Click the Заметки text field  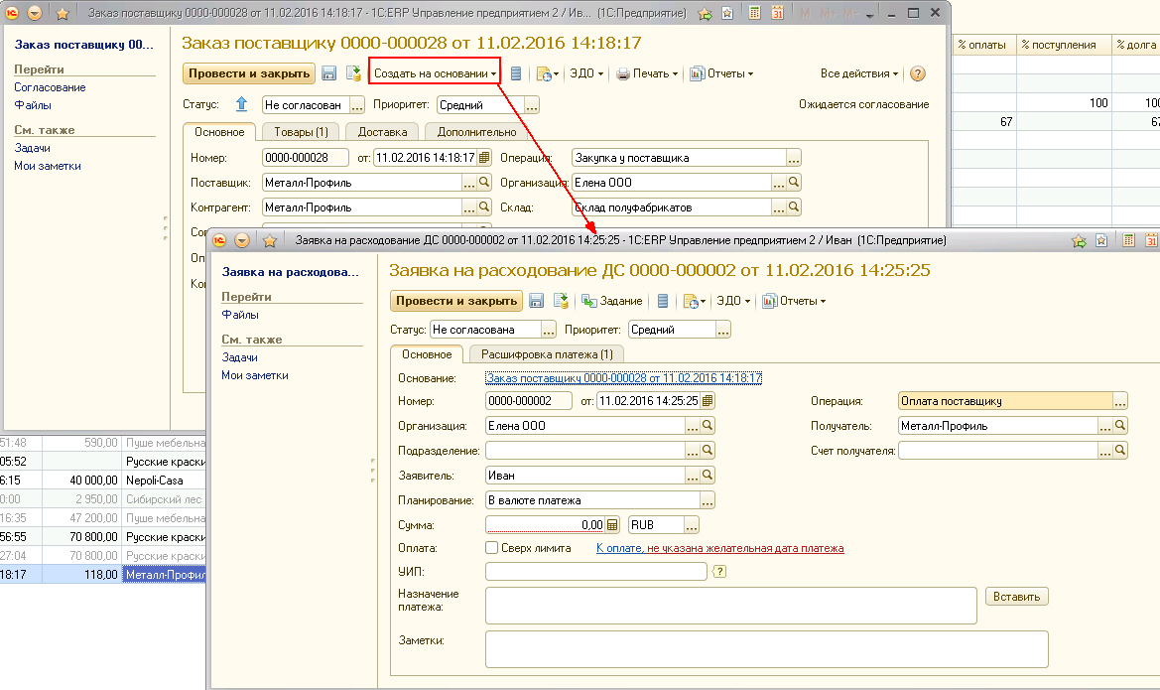point(766,649)
